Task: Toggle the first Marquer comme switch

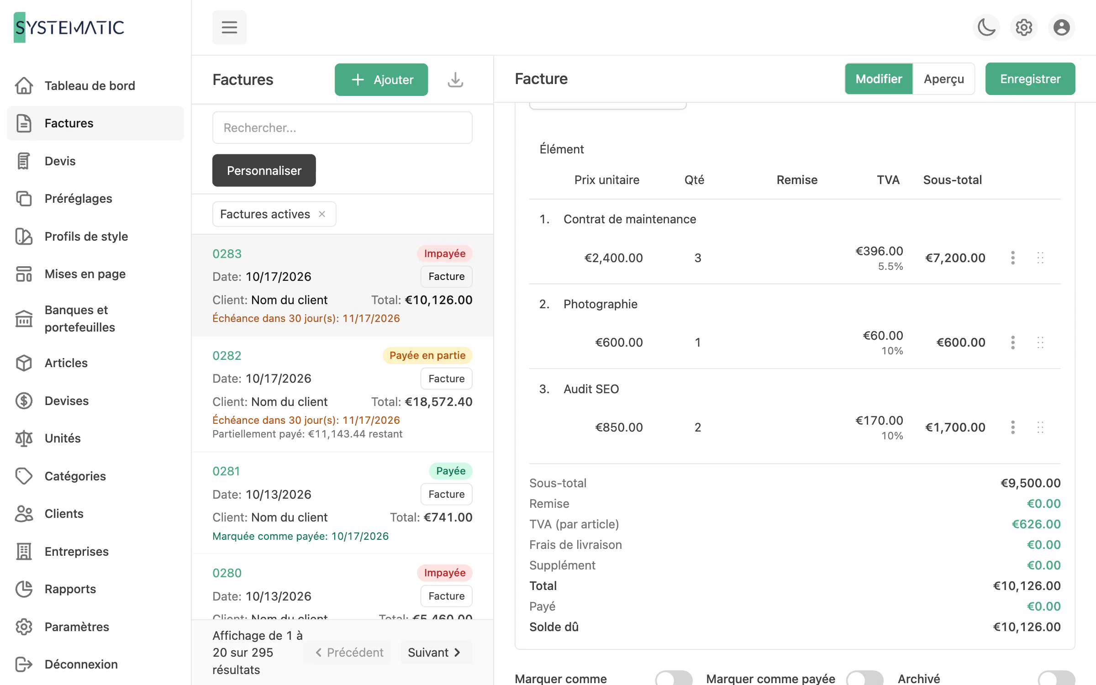Action: point(674,678)
